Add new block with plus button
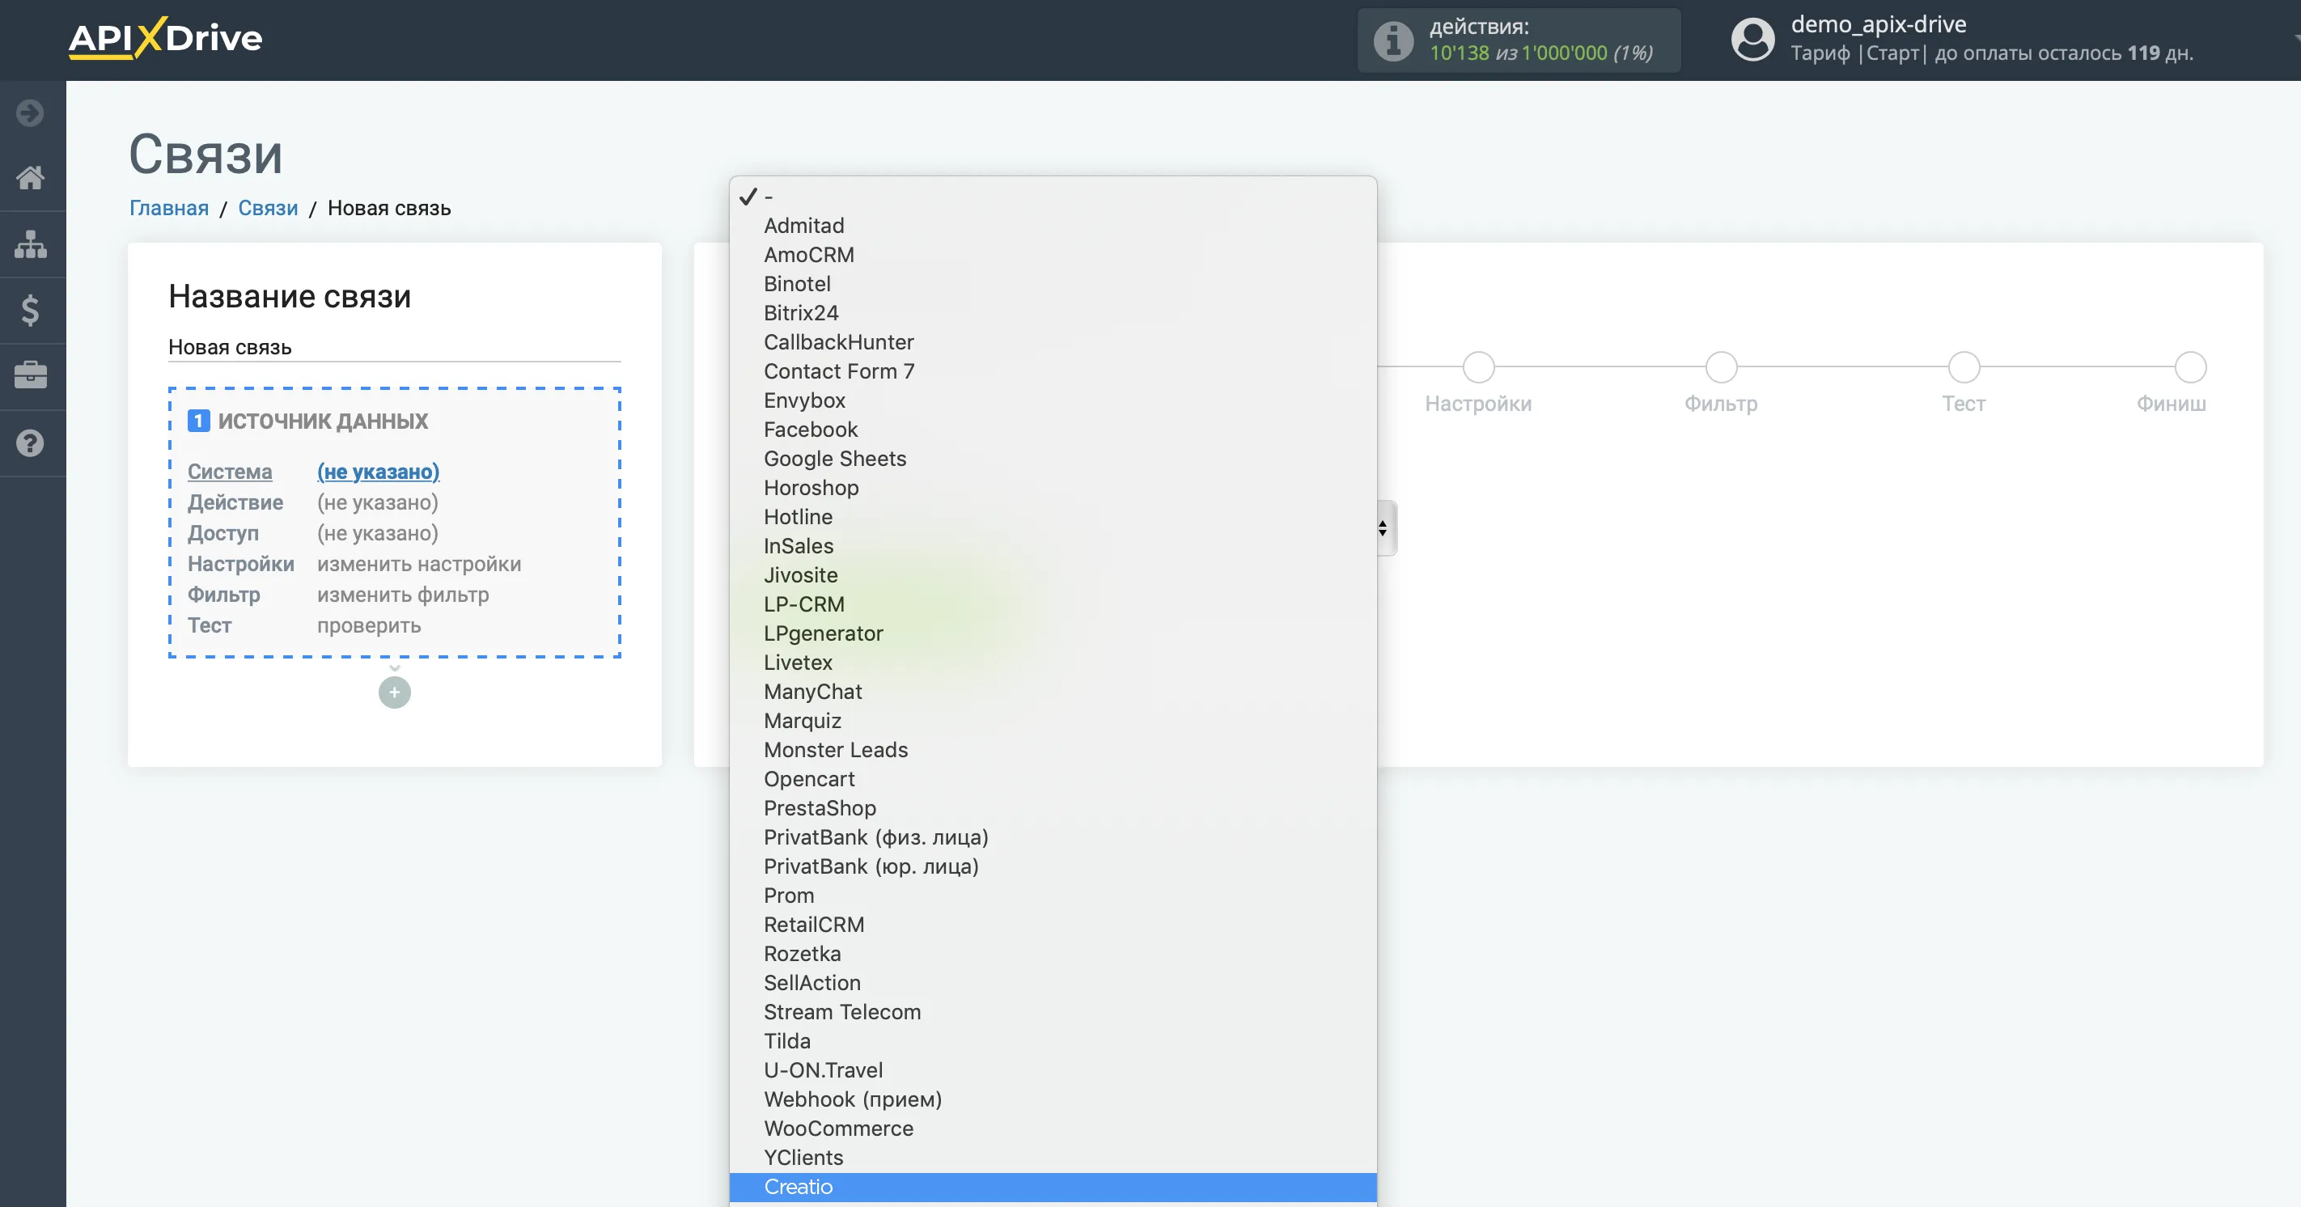This screenshot has height=1207, width=2301. pyautogui.click(x=395, y=692)
